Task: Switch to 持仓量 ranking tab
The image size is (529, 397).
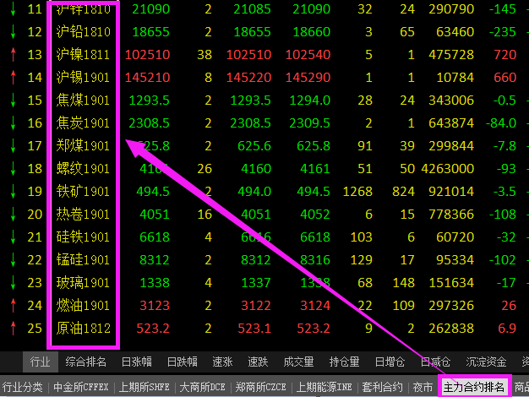Action: tap(345, 362)
